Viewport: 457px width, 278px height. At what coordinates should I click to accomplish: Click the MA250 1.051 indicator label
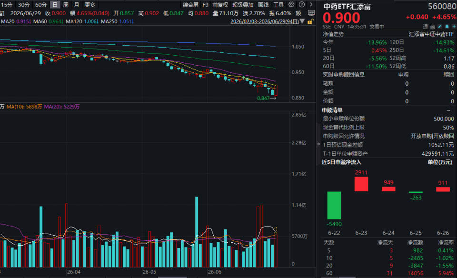click(x=118, y=21)
